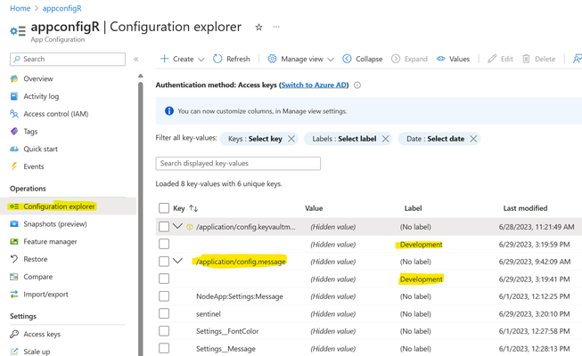Collapse the sidebar with the double chevron
Viewport: 582px width, 356px height.
click(x=135, y=59)
